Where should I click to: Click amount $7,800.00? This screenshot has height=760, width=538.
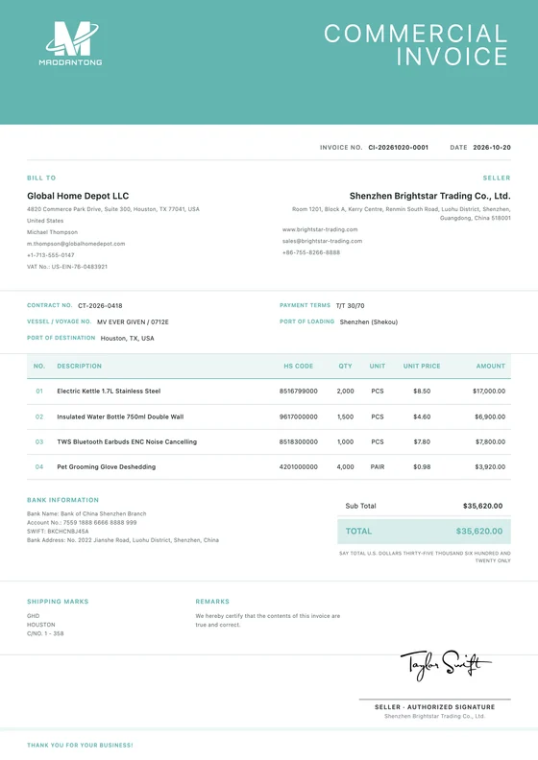(x=490, y=442)
